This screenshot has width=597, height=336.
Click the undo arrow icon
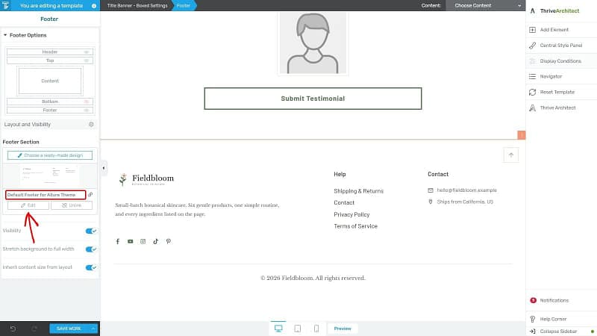pos(13,329)
